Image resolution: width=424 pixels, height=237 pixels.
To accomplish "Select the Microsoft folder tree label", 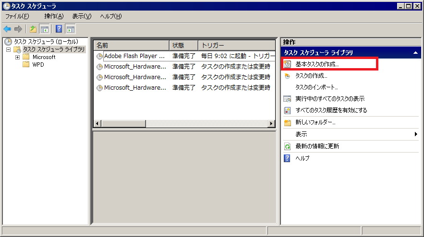I will point(44,57).
